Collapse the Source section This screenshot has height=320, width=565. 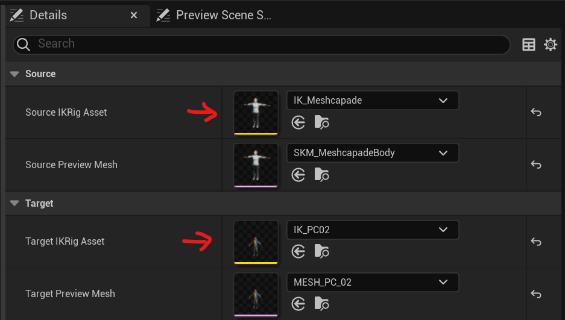[14, 74]
